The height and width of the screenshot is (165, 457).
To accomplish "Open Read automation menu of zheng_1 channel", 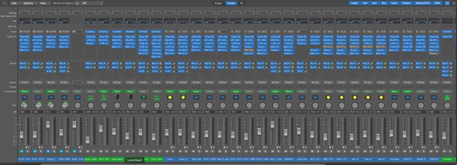I will pyautogui.click(x=51, y=91).
